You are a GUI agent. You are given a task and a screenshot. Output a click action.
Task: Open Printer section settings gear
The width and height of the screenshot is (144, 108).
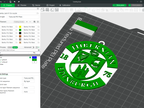[x=38, y=9]
